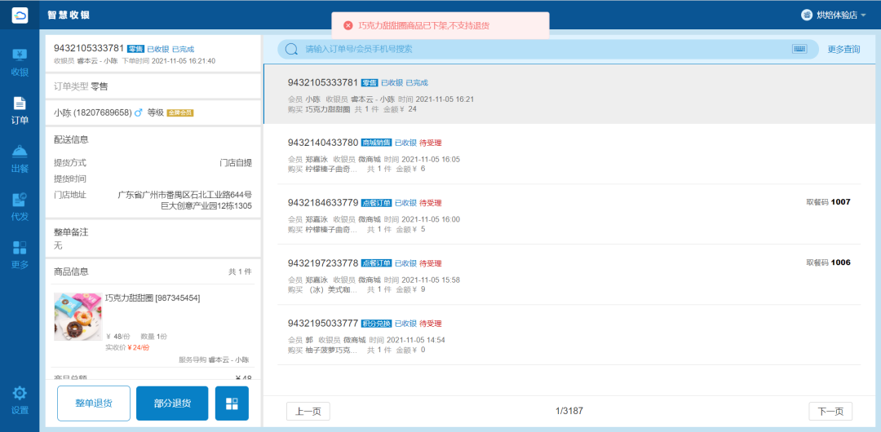Dismiss the red error icon notification

pos(348,26)
